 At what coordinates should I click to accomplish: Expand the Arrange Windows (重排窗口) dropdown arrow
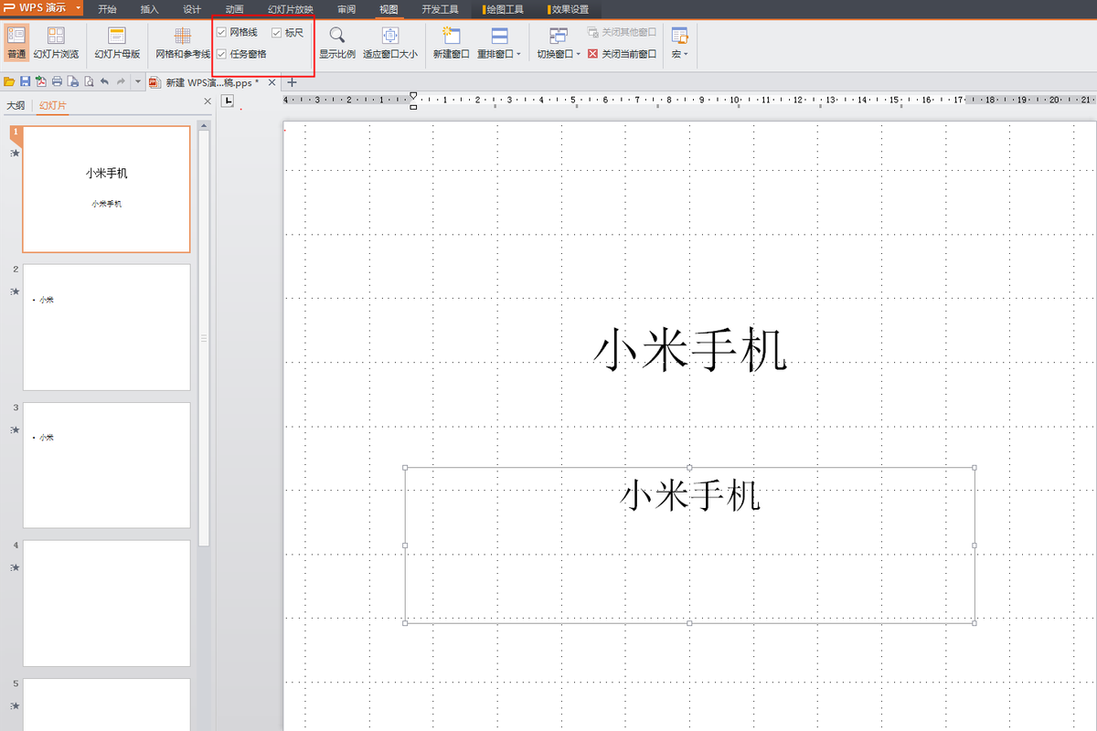[x=519, y=55]
